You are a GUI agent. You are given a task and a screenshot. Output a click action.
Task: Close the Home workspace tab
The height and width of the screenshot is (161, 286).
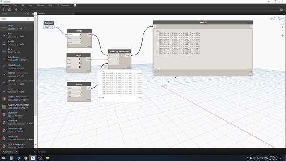coord(73,13)
